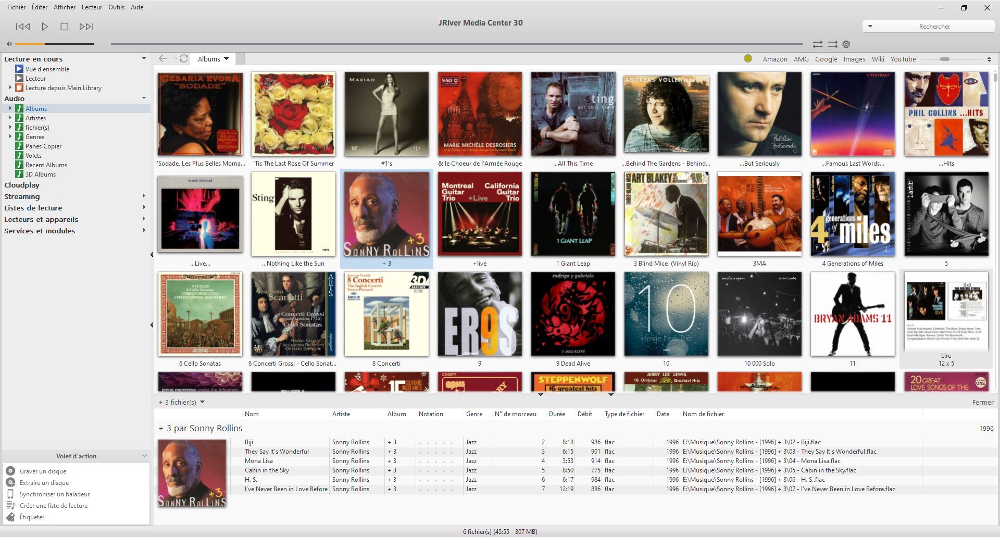Expand the Artistes tree node
Screen dimensions: 1000x537
10,118
